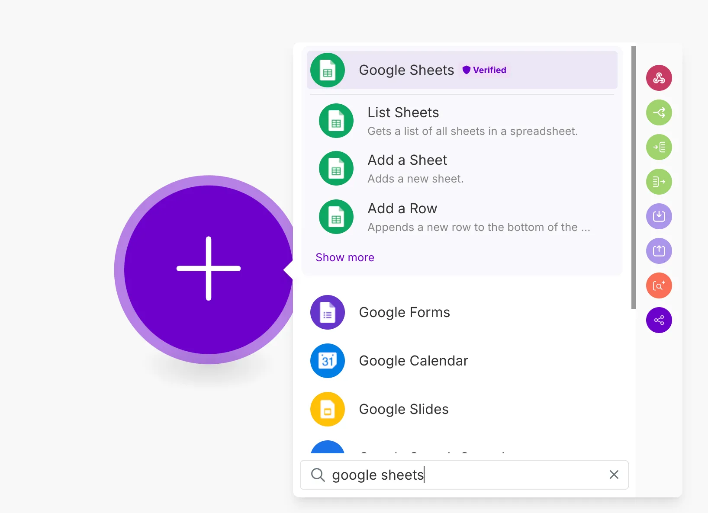Click the magnifier icon in search box

pos(318,475)
